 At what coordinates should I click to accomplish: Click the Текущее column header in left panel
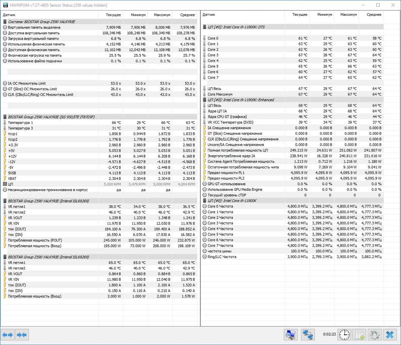tap(113, 15)
